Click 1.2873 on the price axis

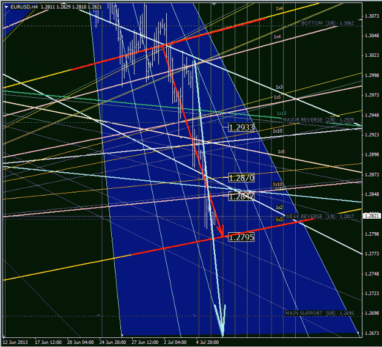(372, 175)
